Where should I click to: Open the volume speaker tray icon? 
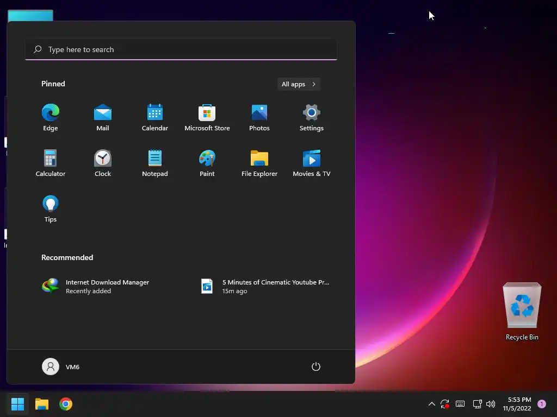pyautogui.click(x=491, y=404)
